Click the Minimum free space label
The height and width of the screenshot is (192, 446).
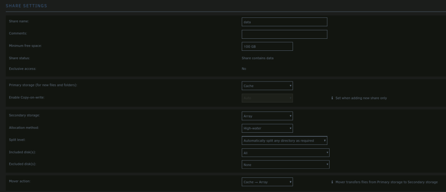pyautogui.click(x=25, y=46)
